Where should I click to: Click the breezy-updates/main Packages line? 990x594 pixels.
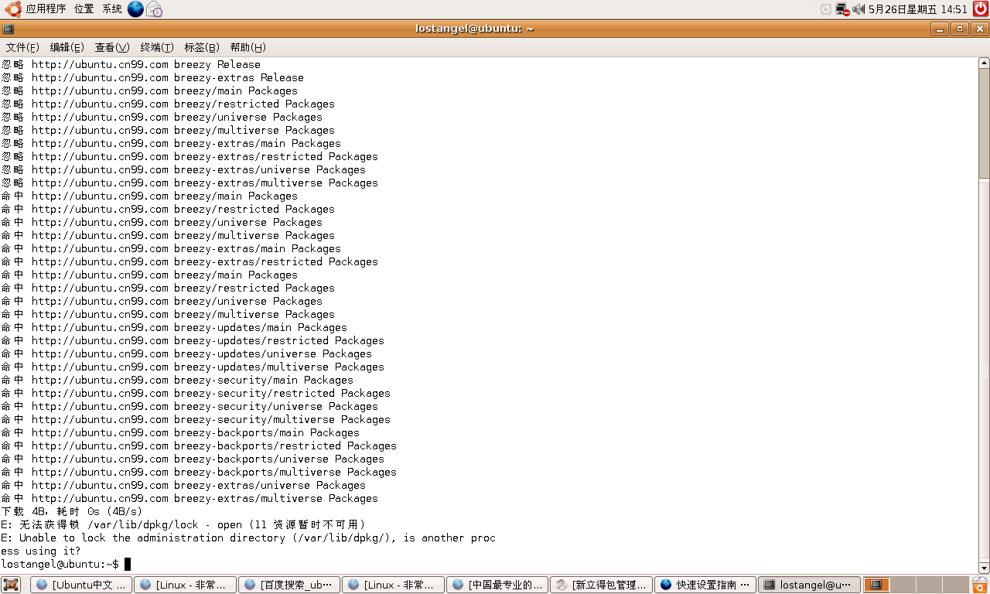(x=174, y=327)
